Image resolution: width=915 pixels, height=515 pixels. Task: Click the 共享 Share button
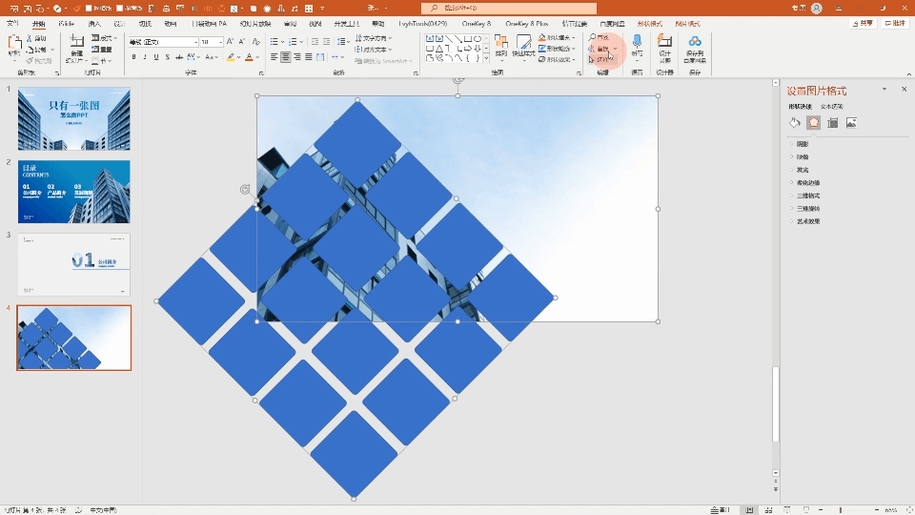864,23
